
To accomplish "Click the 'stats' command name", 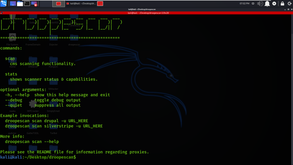I will tap(11, 74).
